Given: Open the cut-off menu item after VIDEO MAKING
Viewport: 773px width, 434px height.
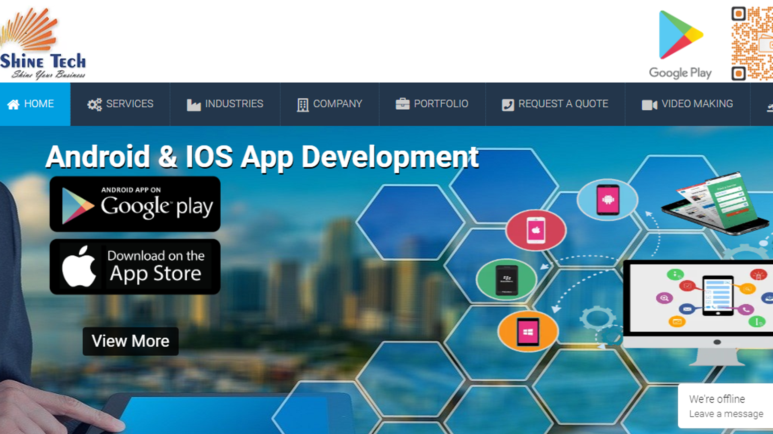Looking at the screenshot, I should (x=762, y=104).
